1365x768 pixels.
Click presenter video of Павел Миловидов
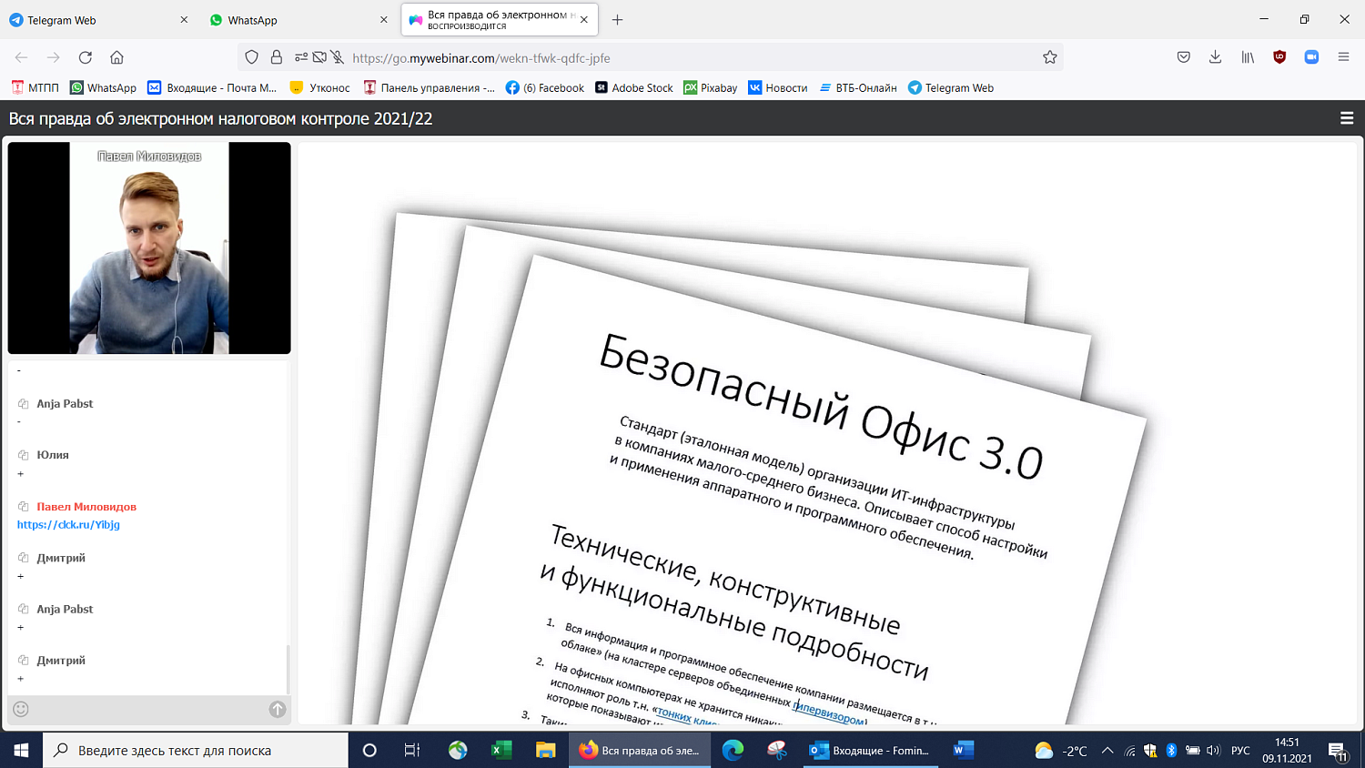tap(149, 248)
